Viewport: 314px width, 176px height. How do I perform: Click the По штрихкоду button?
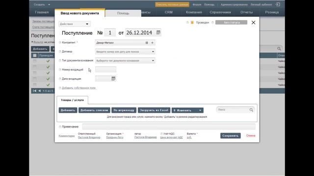coord(124,110)
